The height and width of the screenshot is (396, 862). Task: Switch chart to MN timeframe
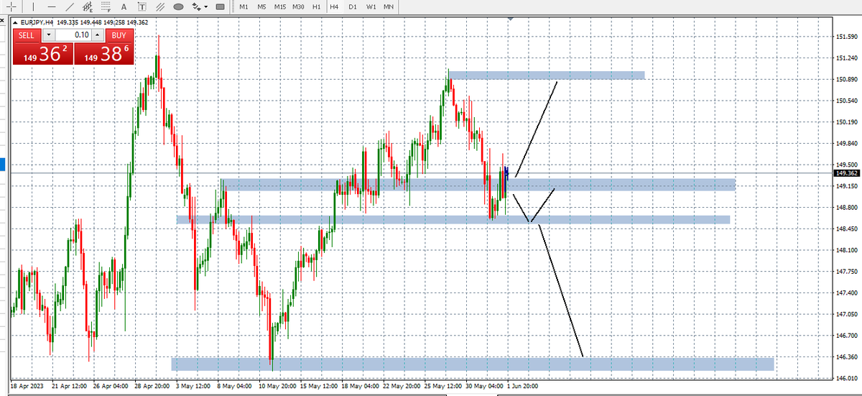389,6
